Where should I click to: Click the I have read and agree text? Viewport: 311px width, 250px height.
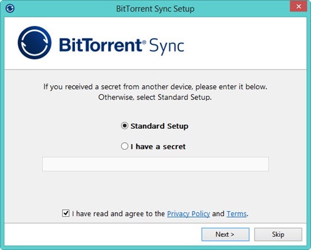(x=119, y=214)
